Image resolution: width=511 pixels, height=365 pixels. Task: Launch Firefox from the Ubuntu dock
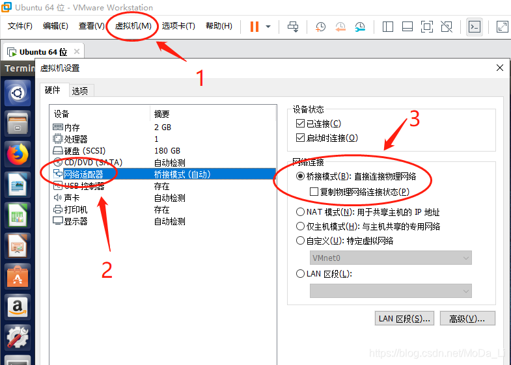18,154
